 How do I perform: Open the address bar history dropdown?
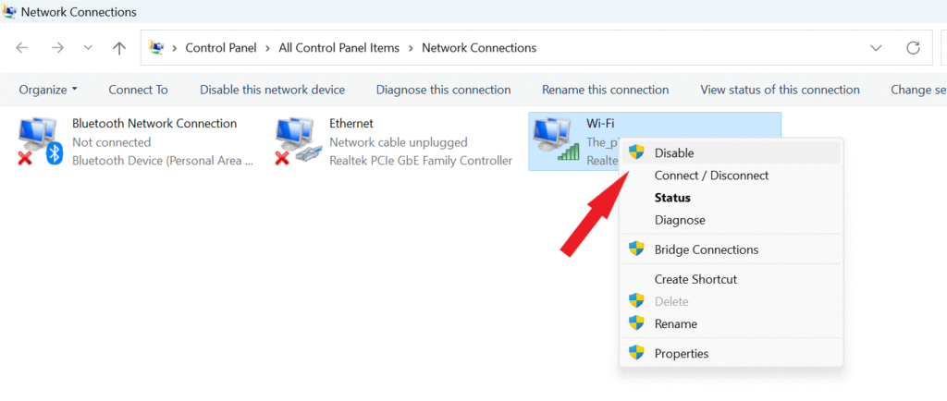click(x=876, y=48)
